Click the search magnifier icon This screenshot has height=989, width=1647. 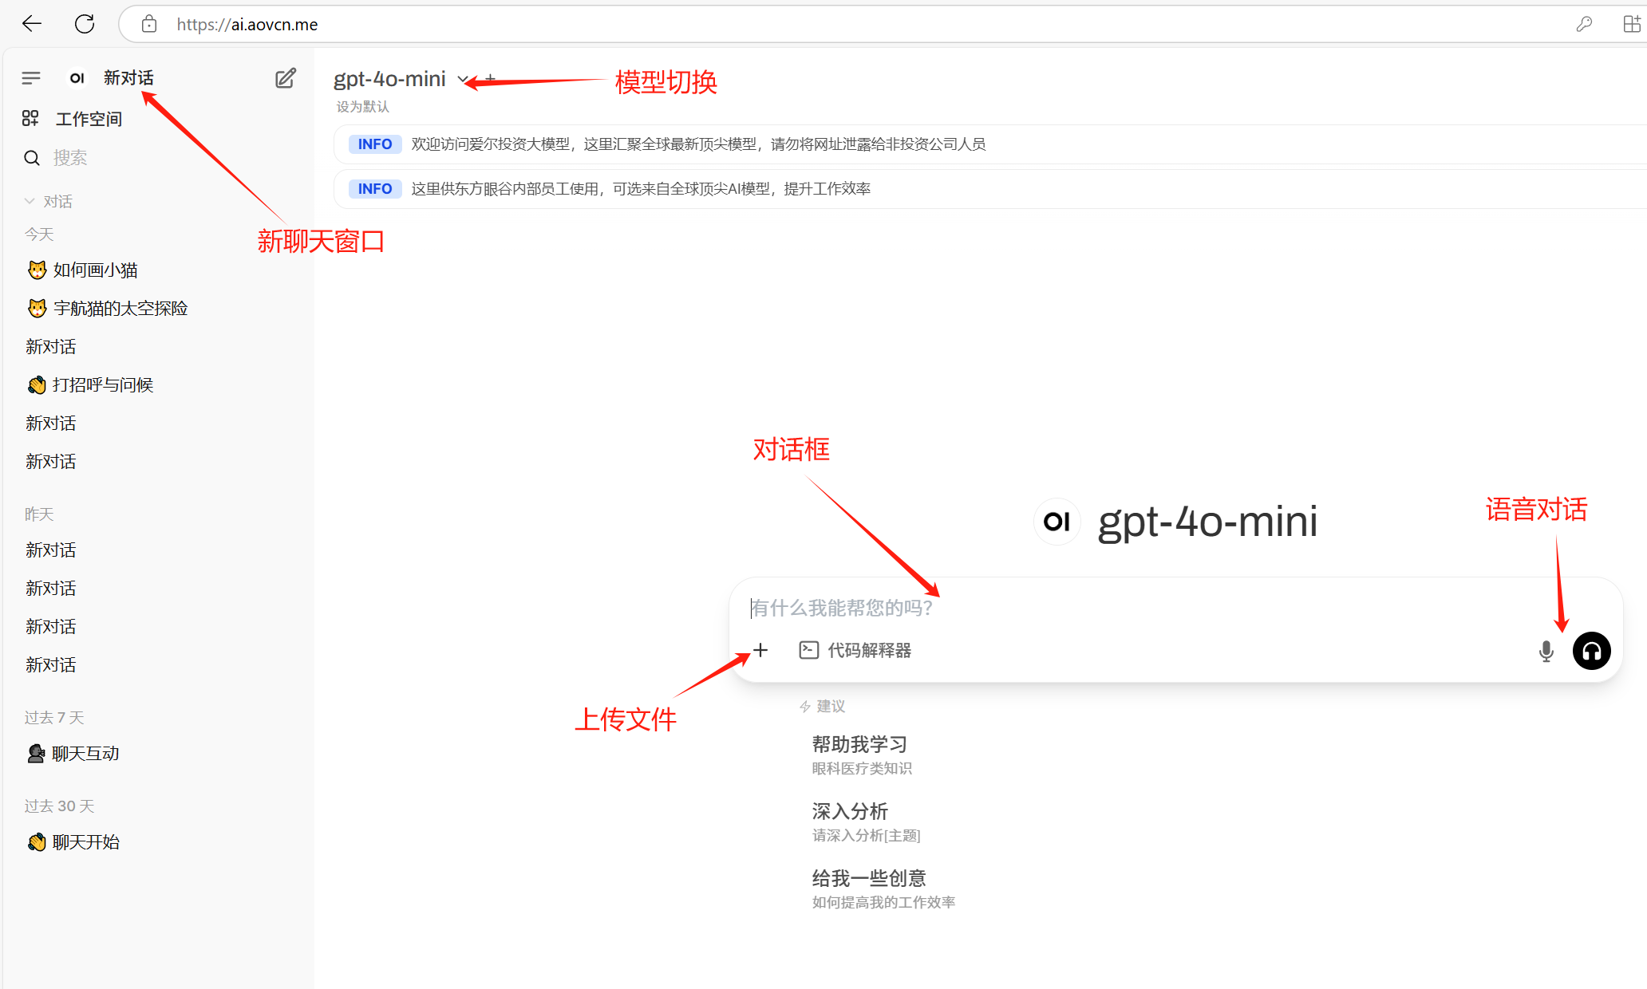pos(32,158)
